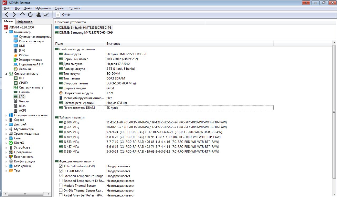This screenshot has height=197, width=337.
Task: Toggle On-Die Thermal Sensor Readout checkbox
Action: coord(61,190)
